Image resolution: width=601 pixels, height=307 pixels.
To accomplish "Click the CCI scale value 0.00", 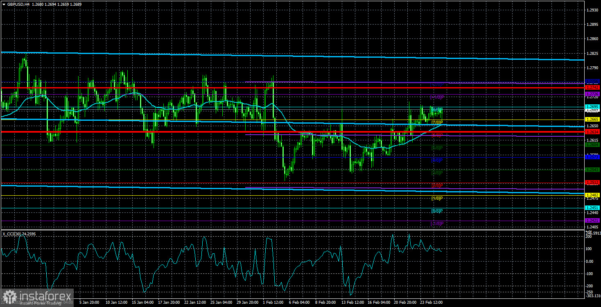I will (x=590, y=261).
